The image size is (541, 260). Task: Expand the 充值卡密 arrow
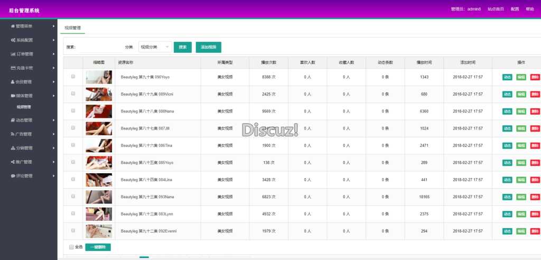point(53,68)
